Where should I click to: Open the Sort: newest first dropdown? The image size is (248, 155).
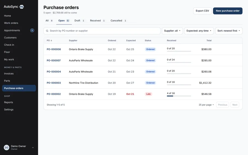click(229, 31)
